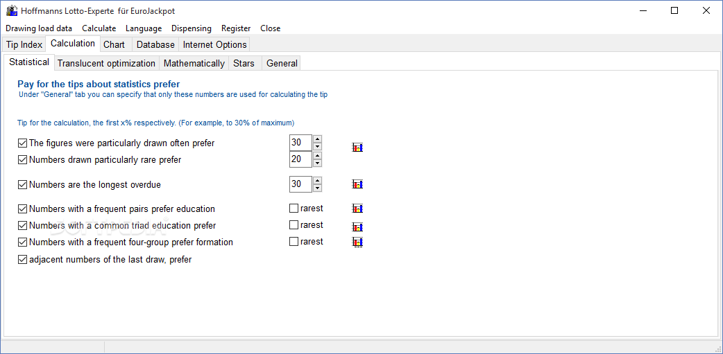
Task: Click the rare-numbers percentage field showing 20
Action: click(300, 159)
